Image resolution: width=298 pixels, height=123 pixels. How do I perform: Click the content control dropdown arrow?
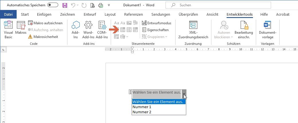point(184,94)
